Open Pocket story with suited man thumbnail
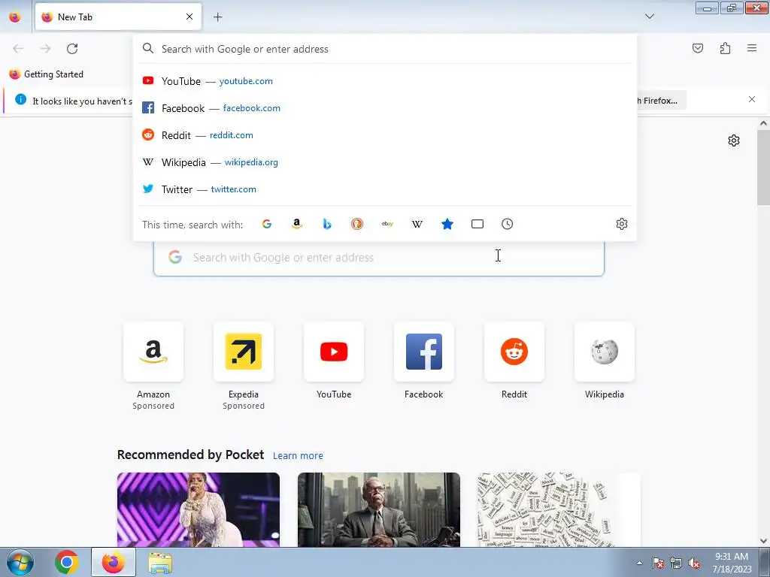 pos(379,510)
